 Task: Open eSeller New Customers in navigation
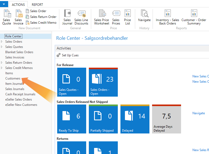coord(21,105)
